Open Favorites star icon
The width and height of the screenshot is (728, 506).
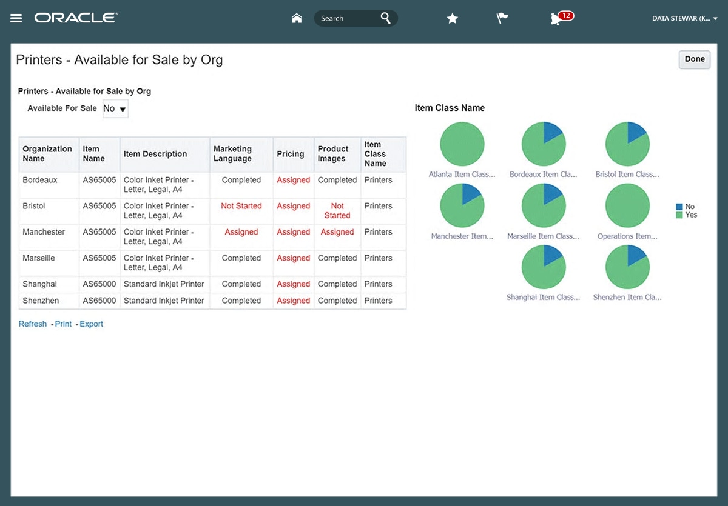(452, 19)
